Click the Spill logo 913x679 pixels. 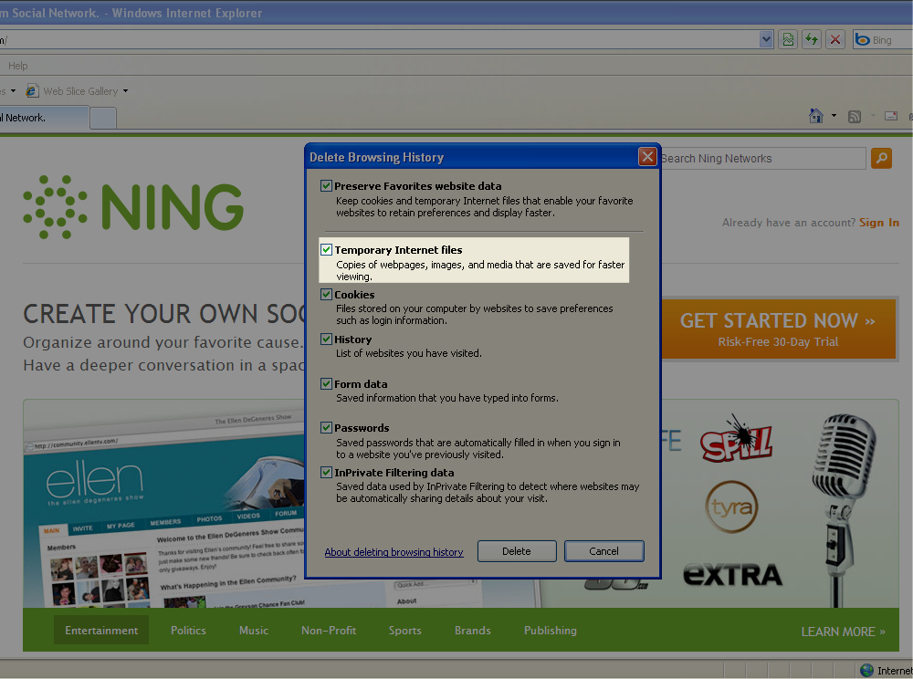(737, 439)
